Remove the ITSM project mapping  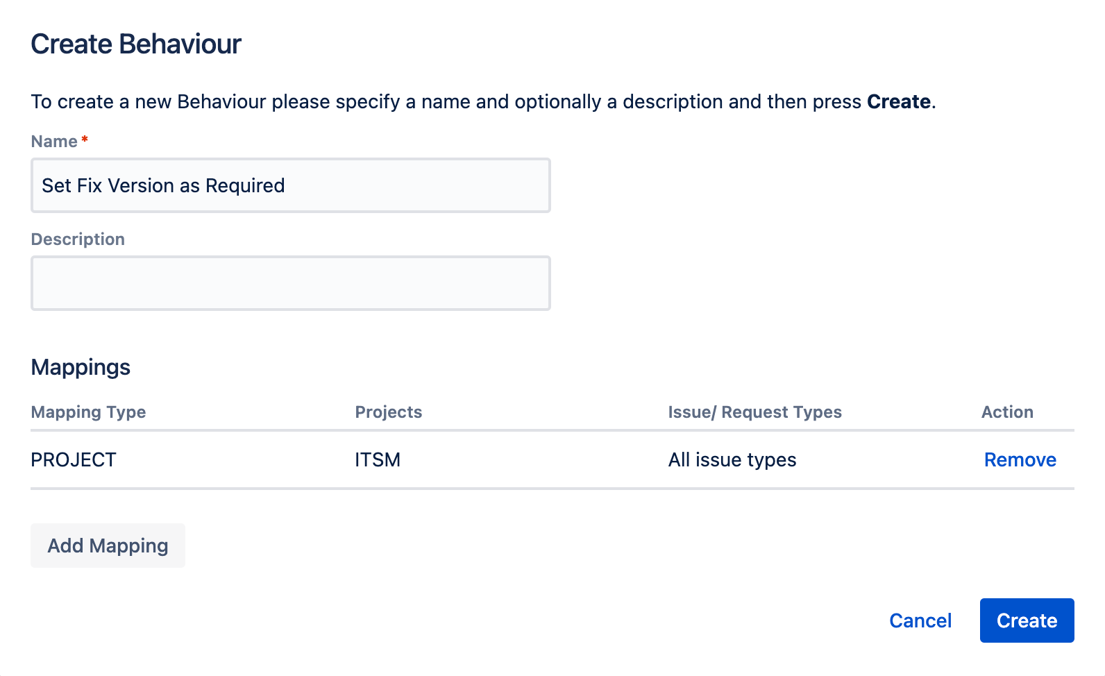pos(1020,459)
